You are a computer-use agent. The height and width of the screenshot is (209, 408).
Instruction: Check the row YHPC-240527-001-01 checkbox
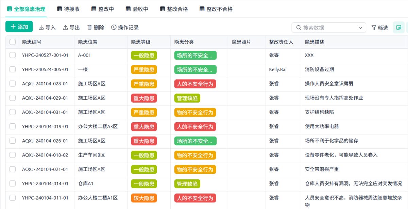point(13,55)
